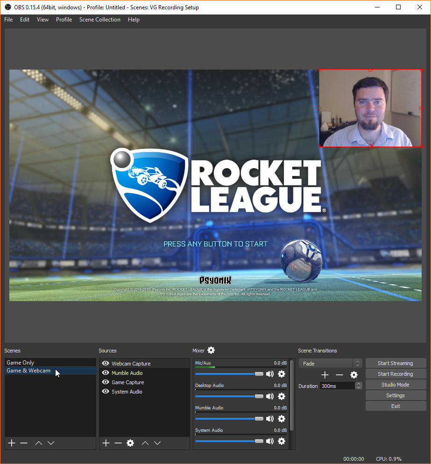This screenshot has width=431, height=464.
Task: Open the Fade transition dropdown
Action: 330,363
